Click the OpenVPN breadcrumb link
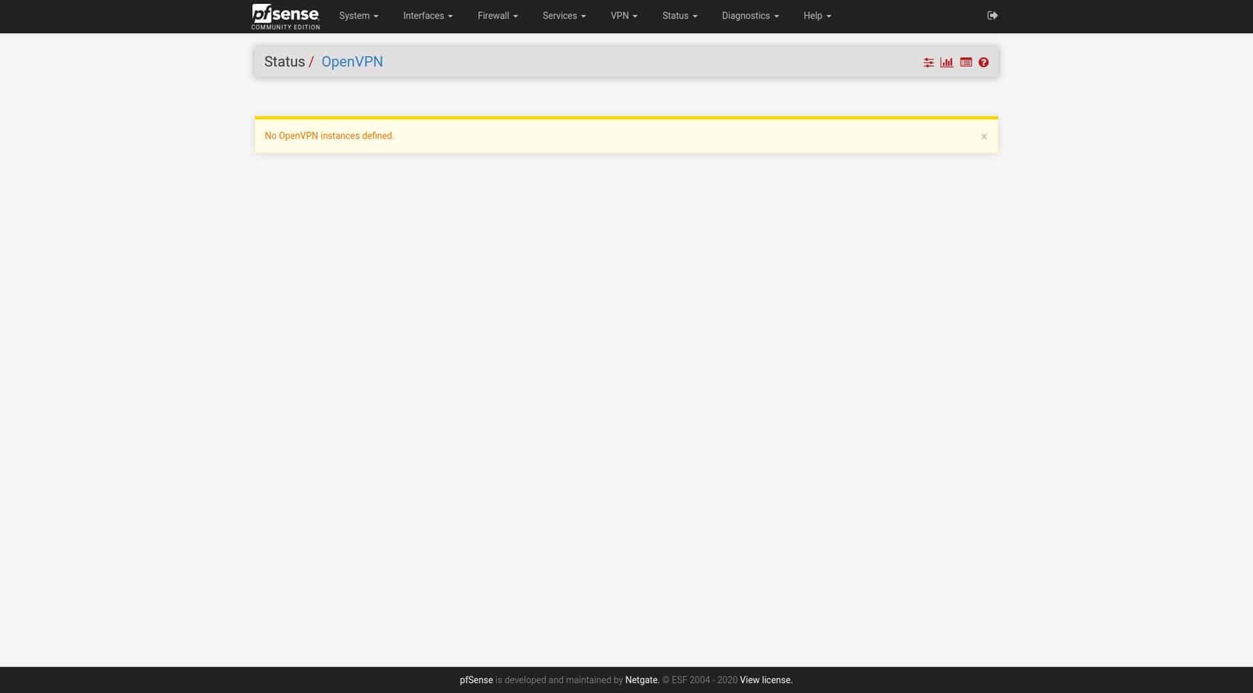The height and width of the screenshot is (693, 1253). [352, 62]
